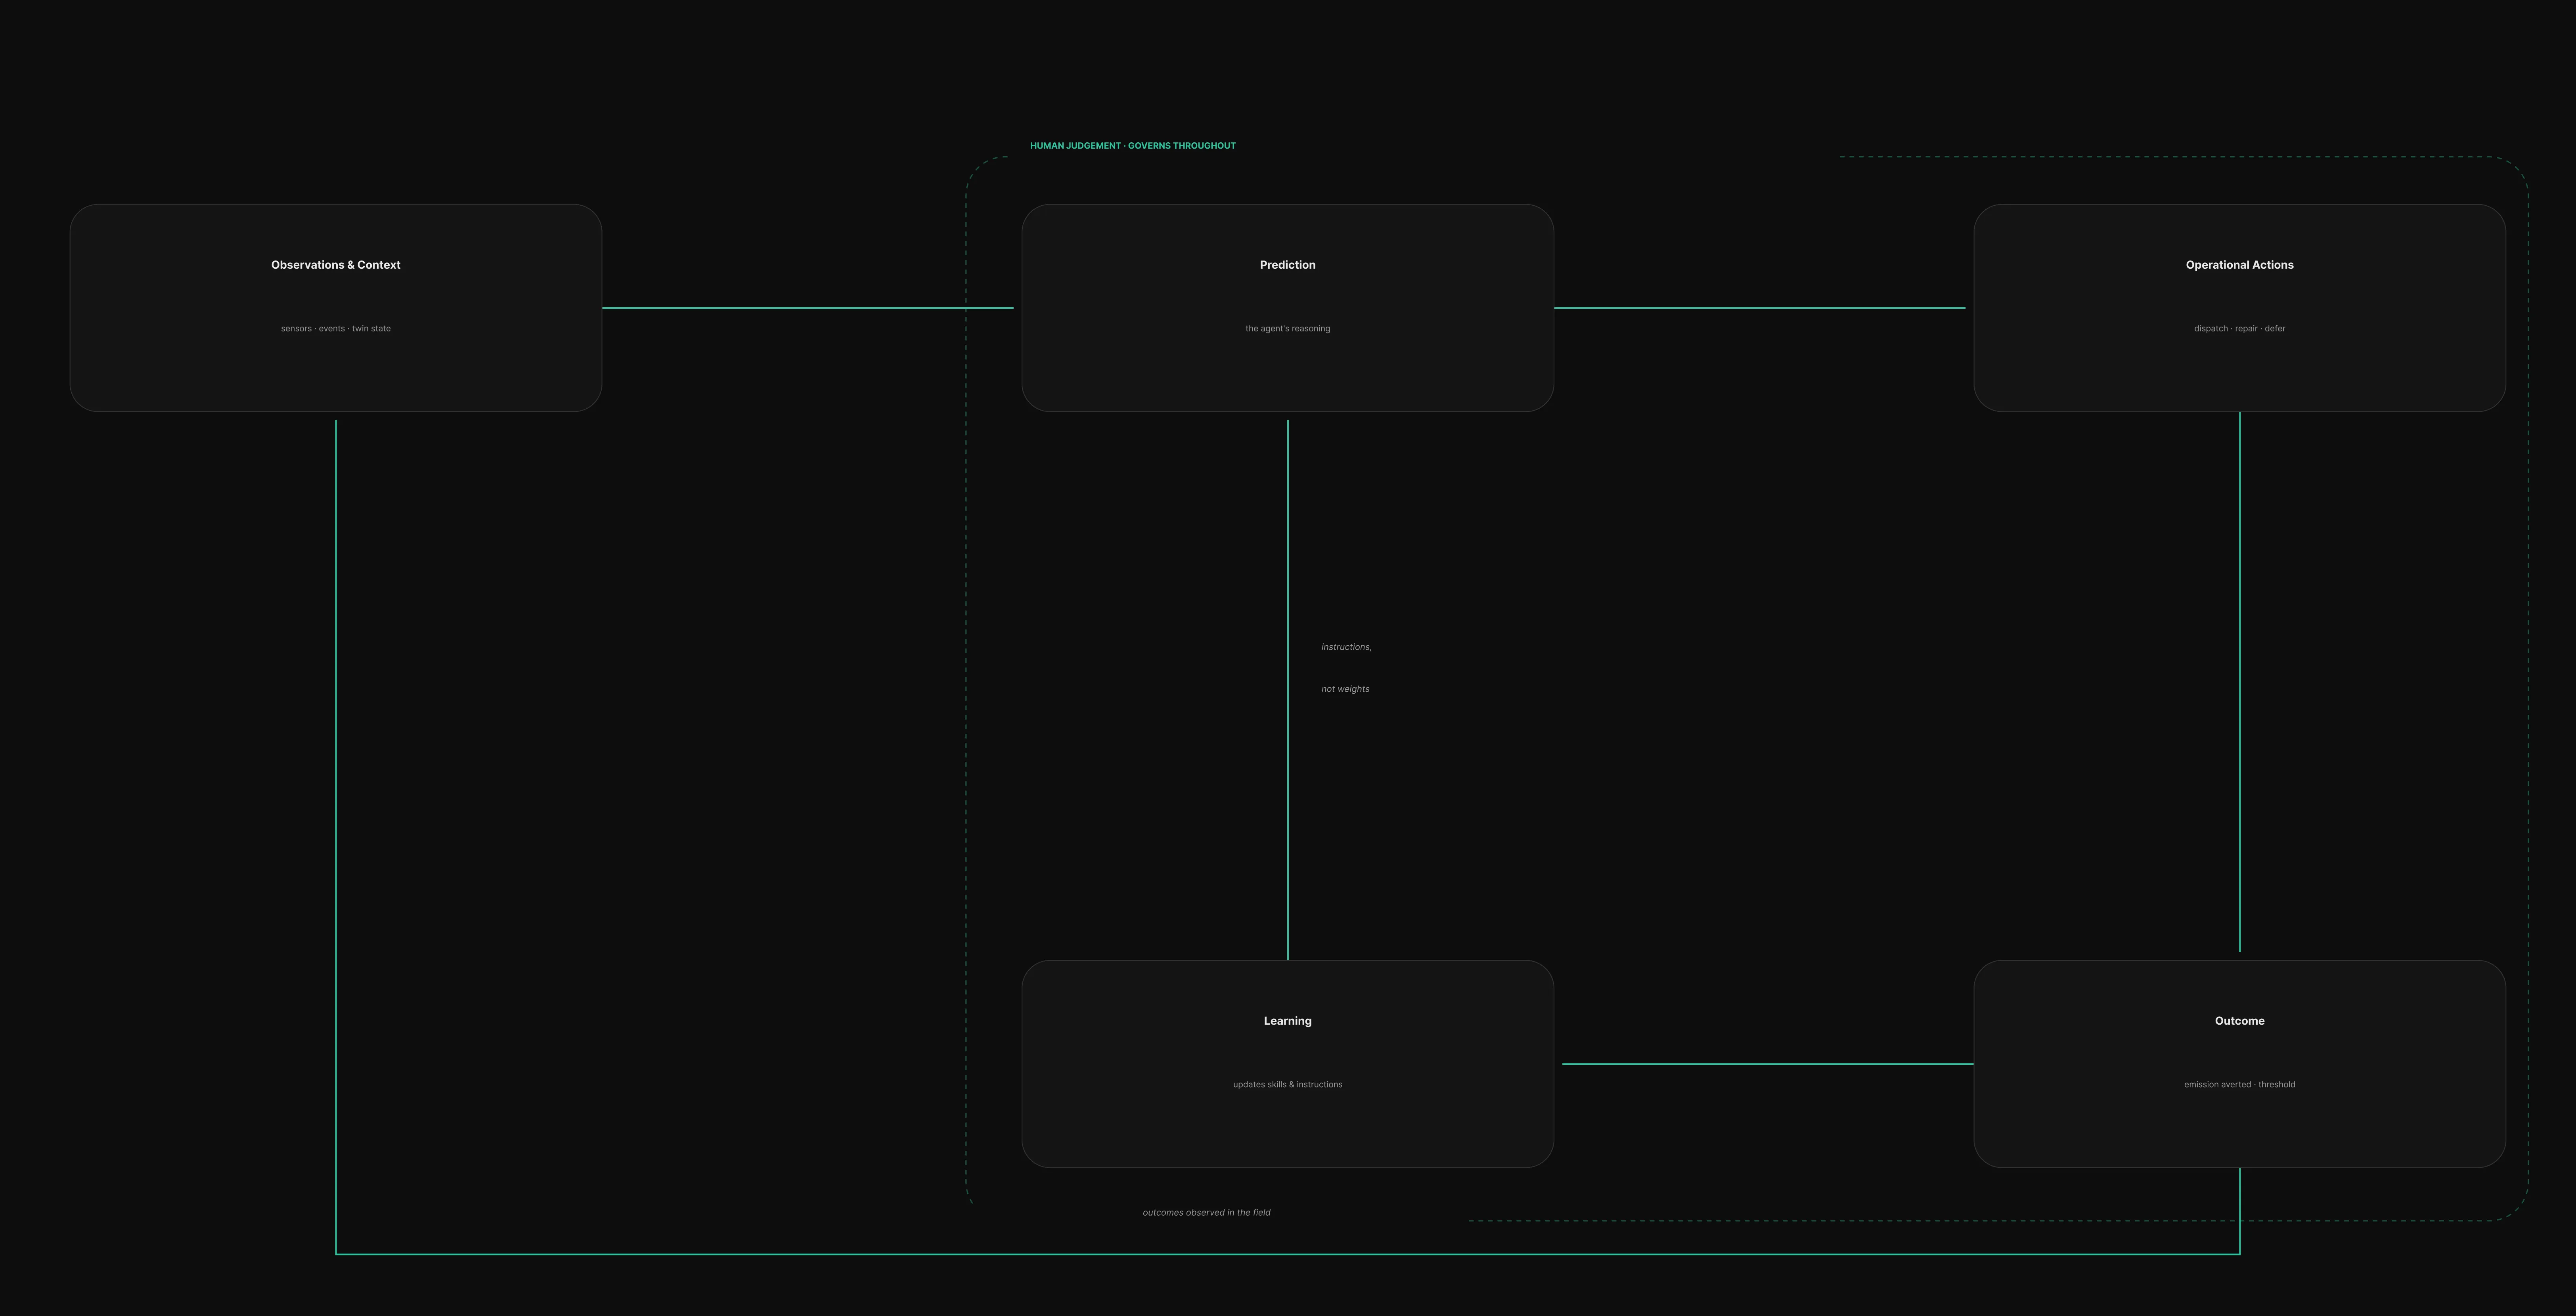
Task: Click 'dispatch · repair · defer' subtitle
Action: (x=2240, y=329)
